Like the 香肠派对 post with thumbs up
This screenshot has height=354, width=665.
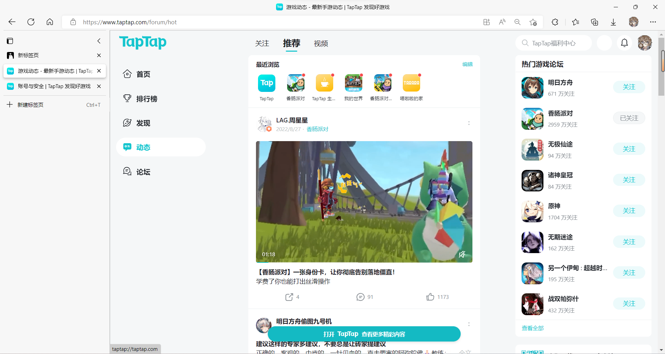click(x=431, y=297)
